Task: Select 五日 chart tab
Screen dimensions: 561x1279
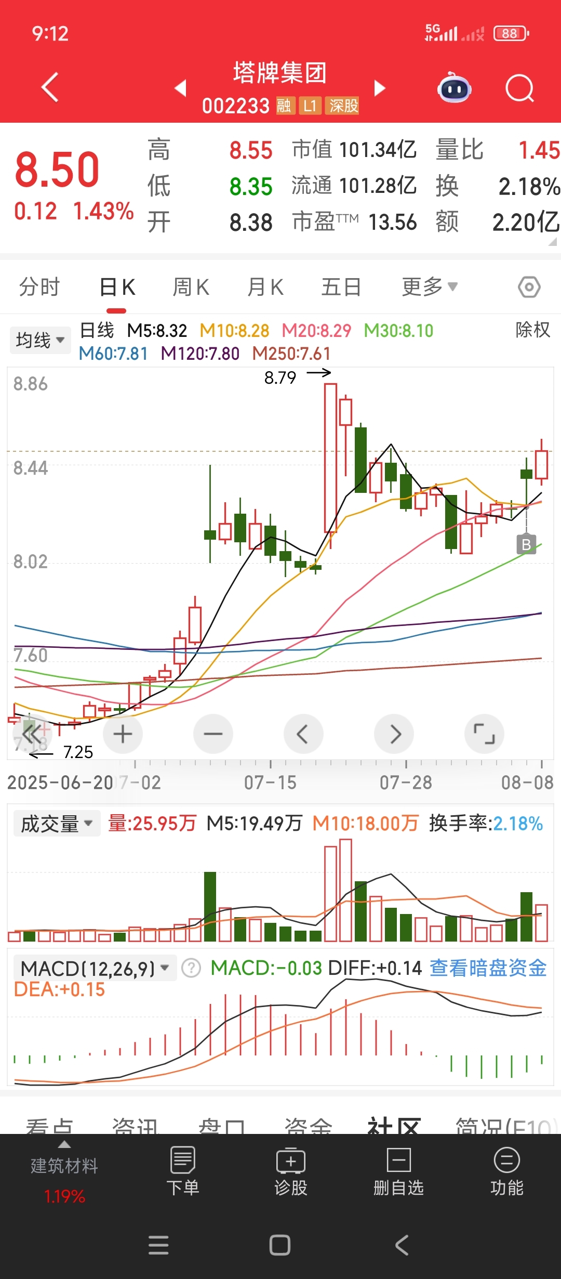Action: [341, 287]
